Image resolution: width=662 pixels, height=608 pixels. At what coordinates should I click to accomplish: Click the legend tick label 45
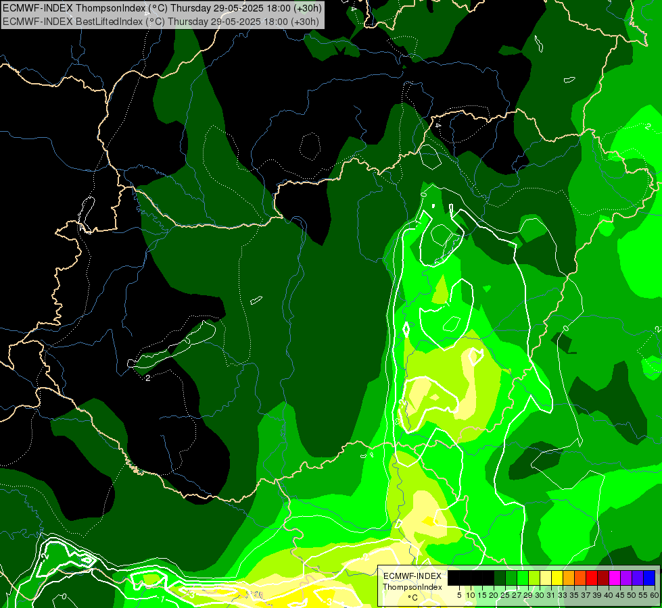(x=620, y=595)
